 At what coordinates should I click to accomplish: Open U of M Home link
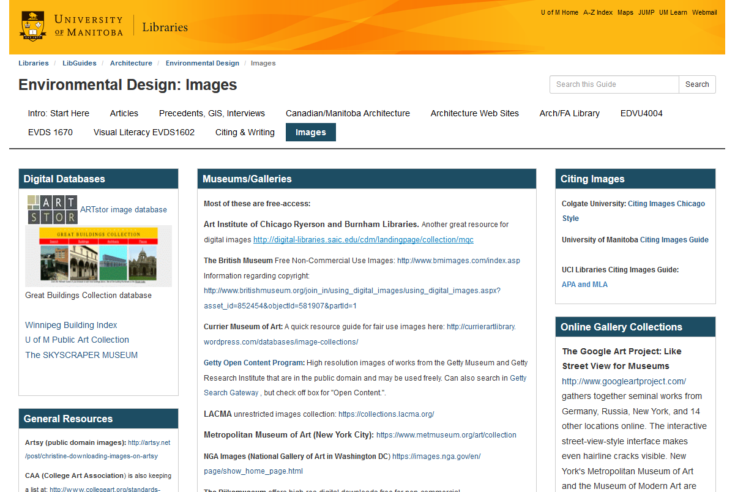click(x=559, y=12)
